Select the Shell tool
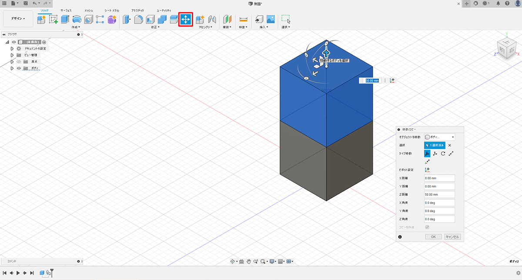Image resolution: width=522 pixels, height=280 pixels. point(150,19)
